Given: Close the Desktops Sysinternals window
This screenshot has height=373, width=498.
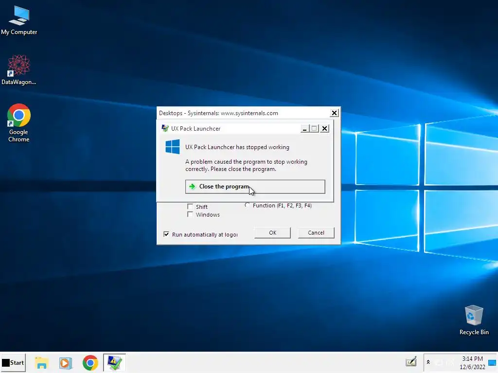Looking at the screenshot, I should pos(334,113).
